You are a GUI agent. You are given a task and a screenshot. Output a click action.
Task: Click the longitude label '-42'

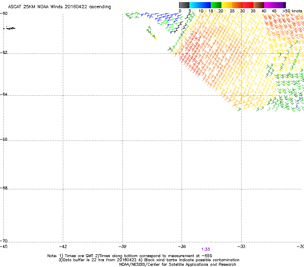click(63, 246)
